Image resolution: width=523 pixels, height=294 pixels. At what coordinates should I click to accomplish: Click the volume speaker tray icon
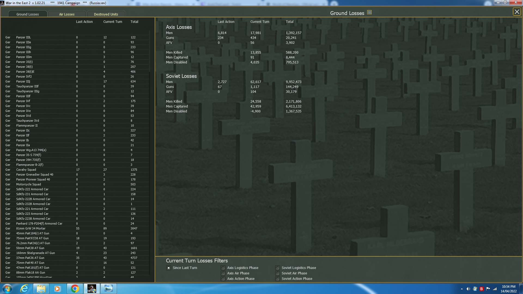(x=468, y=289)
